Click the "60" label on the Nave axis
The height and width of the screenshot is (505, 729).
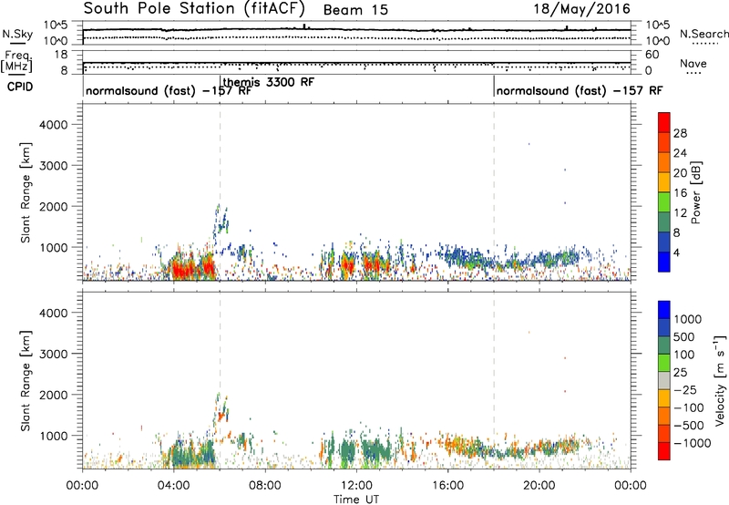pos(652,55)
